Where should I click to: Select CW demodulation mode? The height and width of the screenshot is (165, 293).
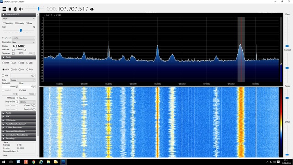point(20,69)
